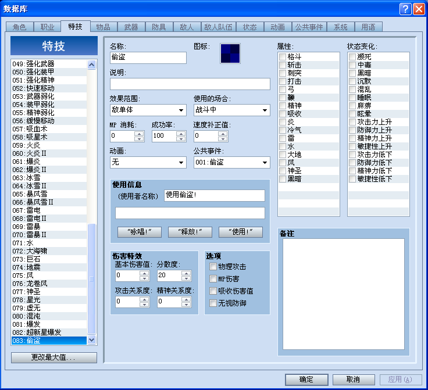Decrease 分散度 with down arrow
This screenshot has width=428, height=390.
pyautogui.click(x=186, y=278)
